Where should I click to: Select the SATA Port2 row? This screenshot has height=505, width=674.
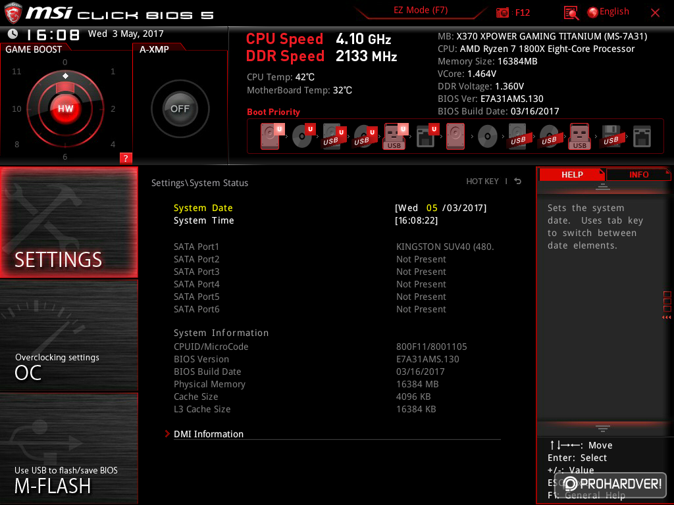point(310,259)
